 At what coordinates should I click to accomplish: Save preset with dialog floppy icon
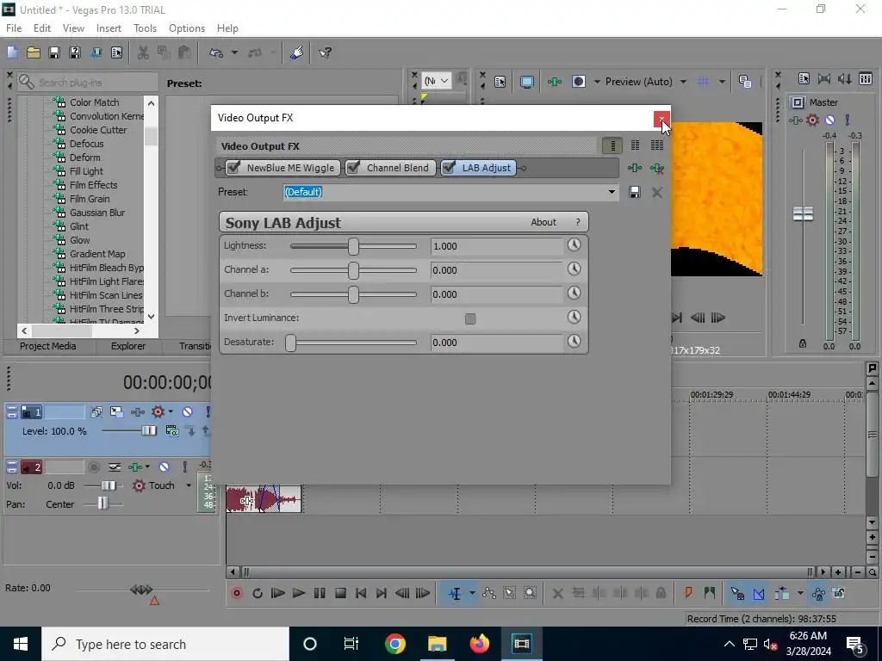(x=635, y=192)
